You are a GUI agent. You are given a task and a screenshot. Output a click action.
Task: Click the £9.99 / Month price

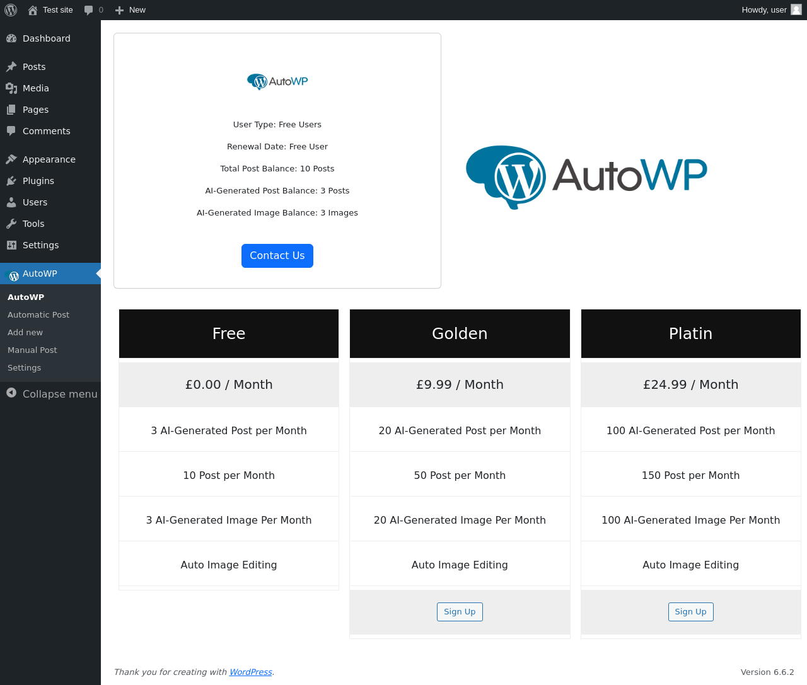[460, 384]
